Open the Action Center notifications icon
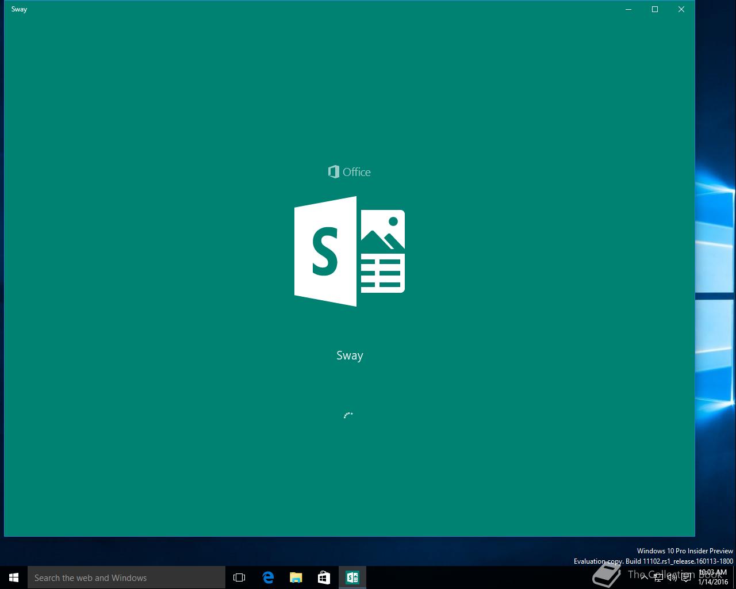Image resolution: width=736 pixels, height=589 pixels. coord(686,577)
